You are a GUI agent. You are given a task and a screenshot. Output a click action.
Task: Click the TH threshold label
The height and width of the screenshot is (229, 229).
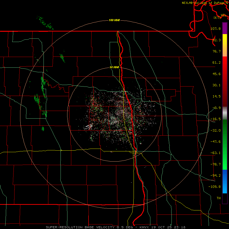(x=219, y=198)
